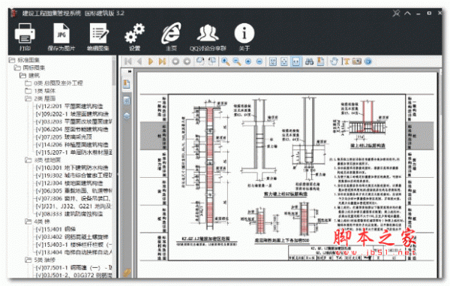450x286 pixels.
Task: Select the 07J306 tree entry
Action: click(73, 198)
